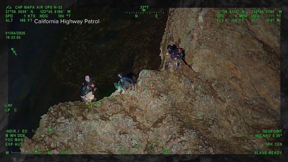288x162 pixels.
Task: Click the GEOPOINT mode label
Action: coord(272,131)
